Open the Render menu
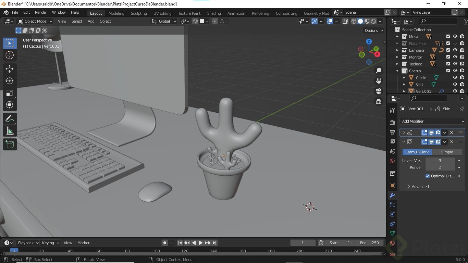Screen dimensions: 468x263 (x=41, y=12)
